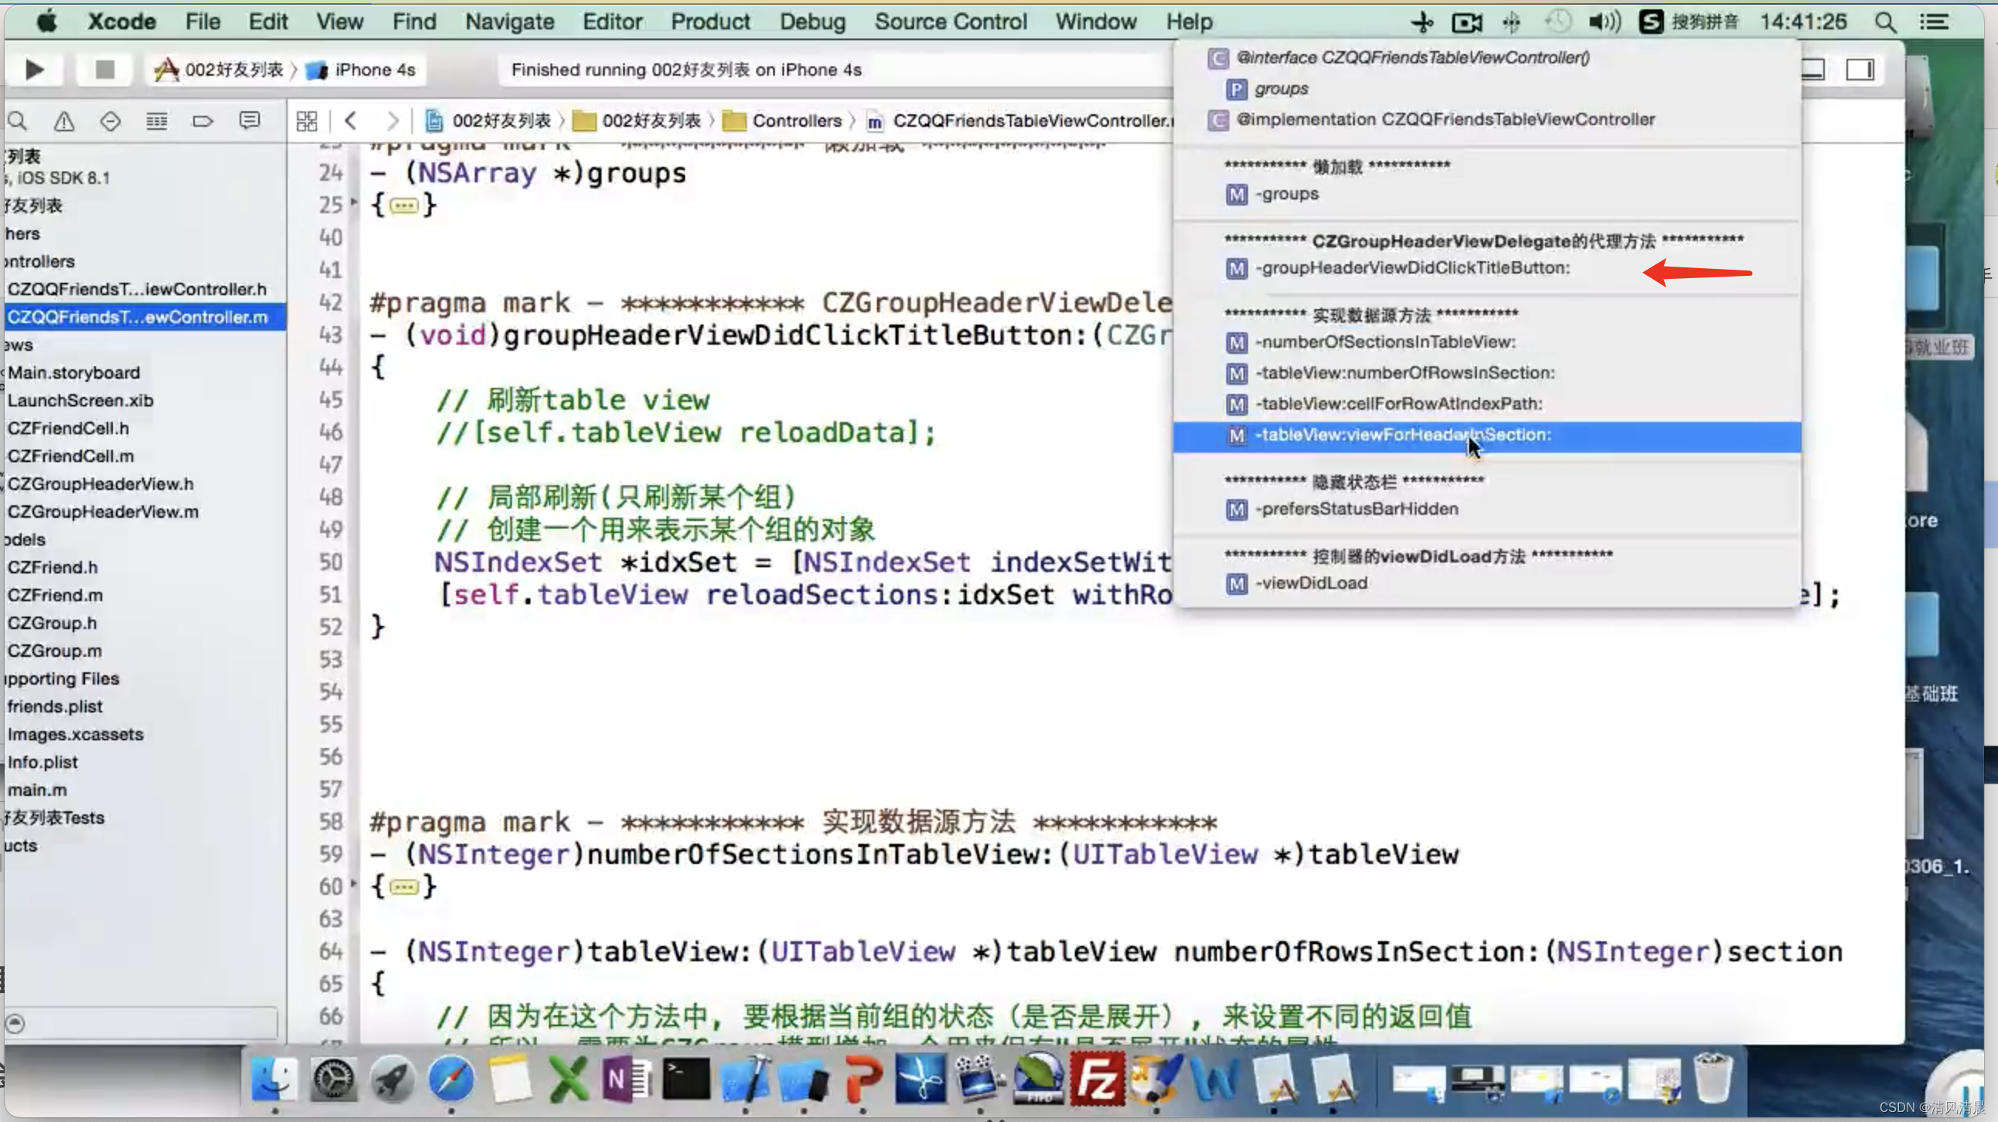The image size is (1998, 1122).
Task: Click the issue navigator warning icon
Action: [x=64, y=121]
